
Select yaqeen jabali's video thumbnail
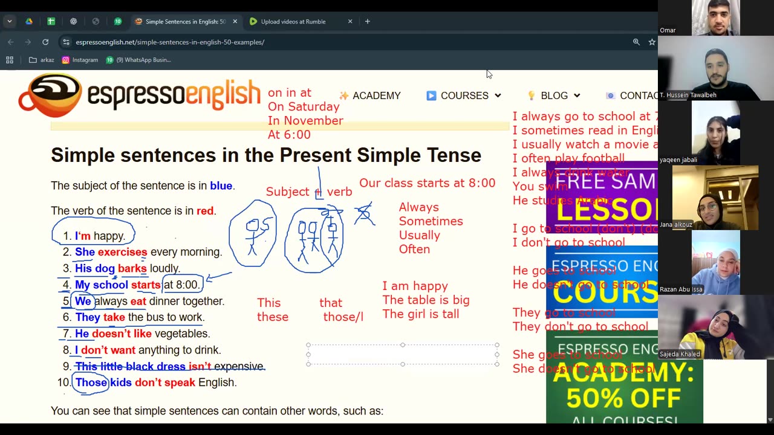click(x=716, y=133)
